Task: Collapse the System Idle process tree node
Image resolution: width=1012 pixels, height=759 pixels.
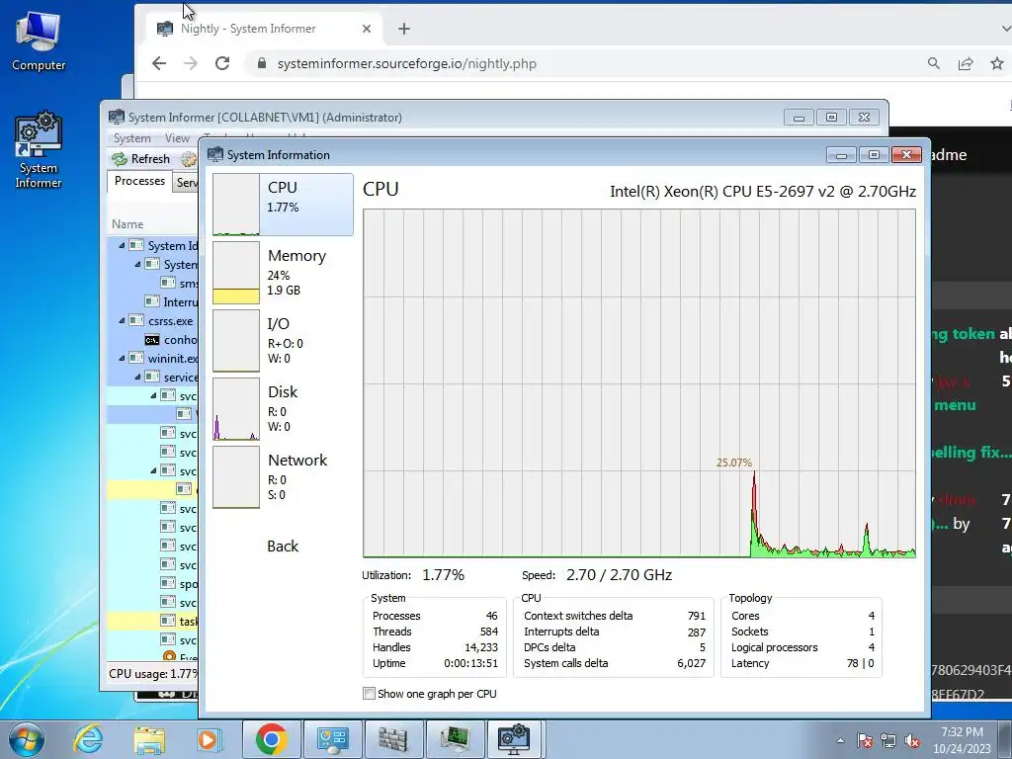Action: pos(122,245)
